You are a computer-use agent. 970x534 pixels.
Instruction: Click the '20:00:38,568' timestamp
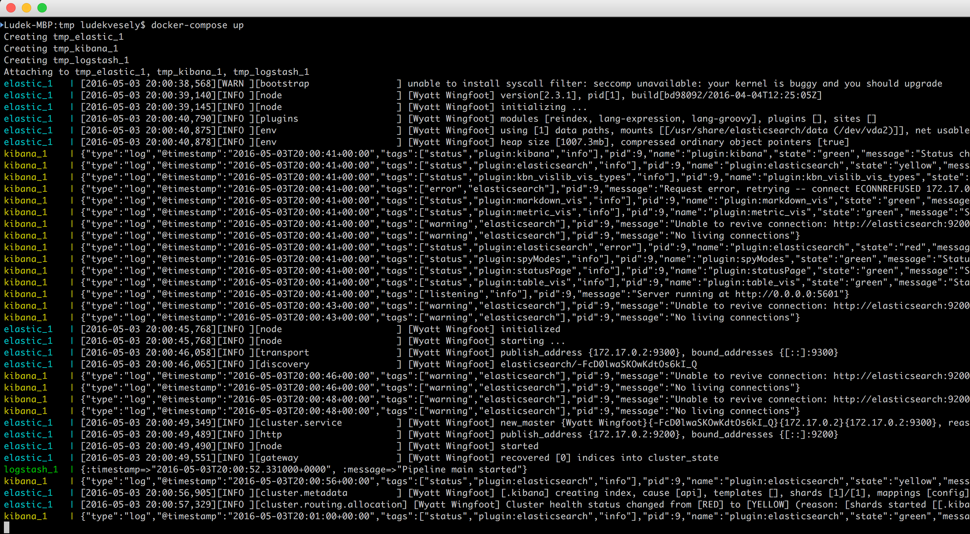point(179,84)
